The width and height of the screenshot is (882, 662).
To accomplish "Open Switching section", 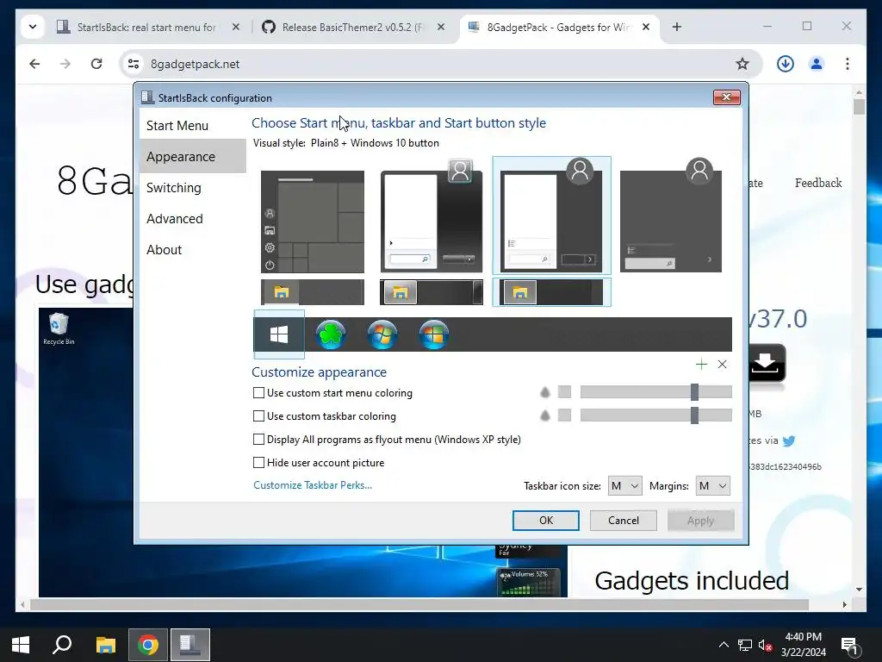I will (x=192, y=187).
